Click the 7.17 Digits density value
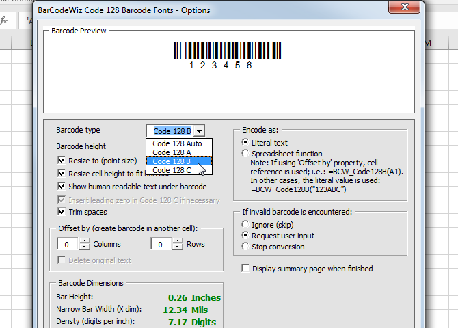Viewport: 458px width, 328px height. [x=192, y=322]
